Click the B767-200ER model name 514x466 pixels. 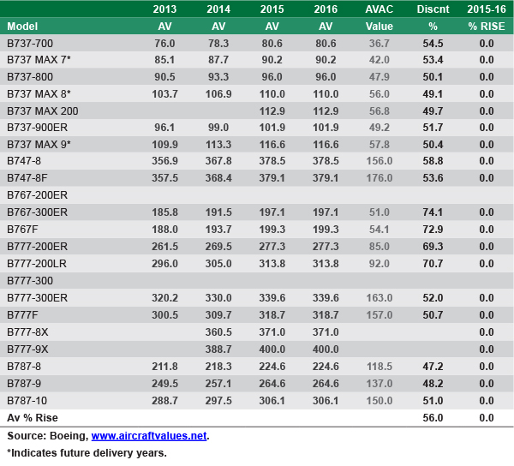pyautogui.click(x=37, y=195)
